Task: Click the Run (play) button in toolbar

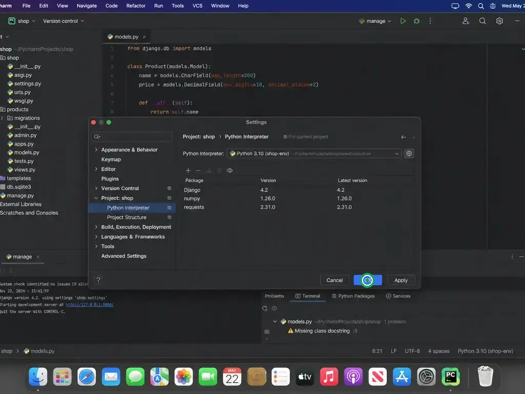Action: coord(403,21)
